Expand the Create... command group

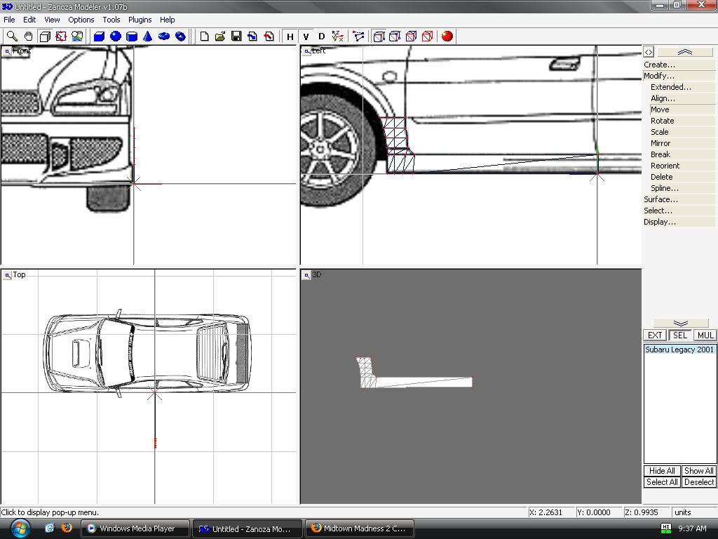tap(660, 65)
